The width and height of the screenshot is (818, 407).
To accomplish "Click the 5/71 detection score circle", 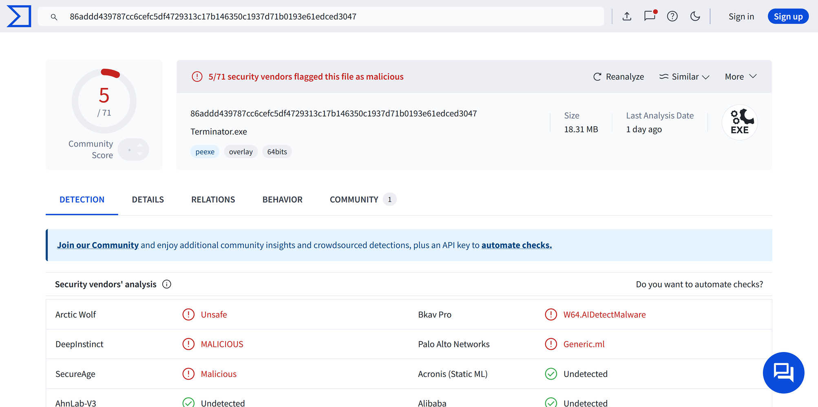I will 104,101.
